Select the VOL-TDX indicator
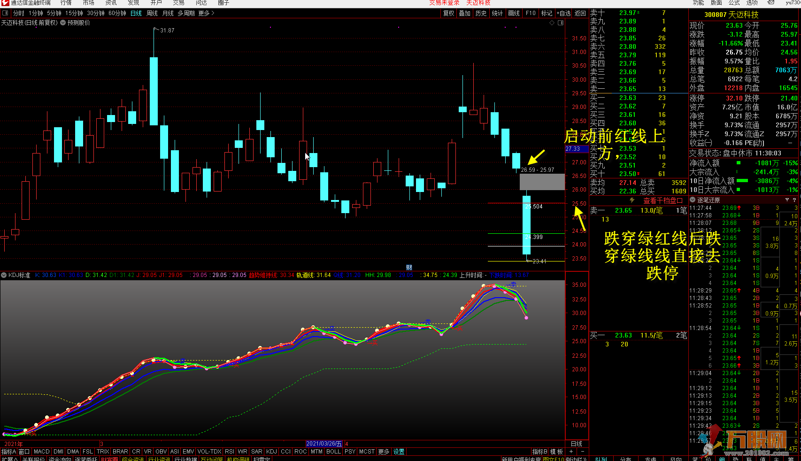Screen dimensions: 801x461 pos(209,452)
